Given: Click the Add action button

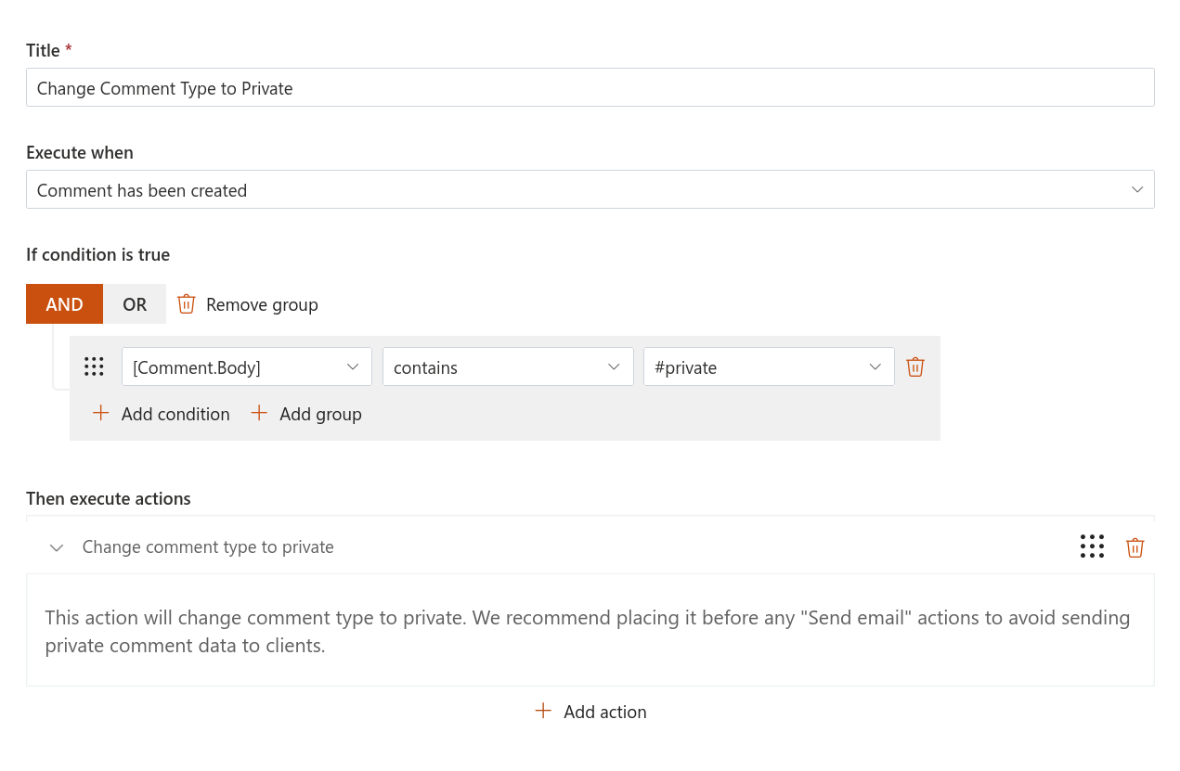Looking at the screenshot, I should [604, 711].
